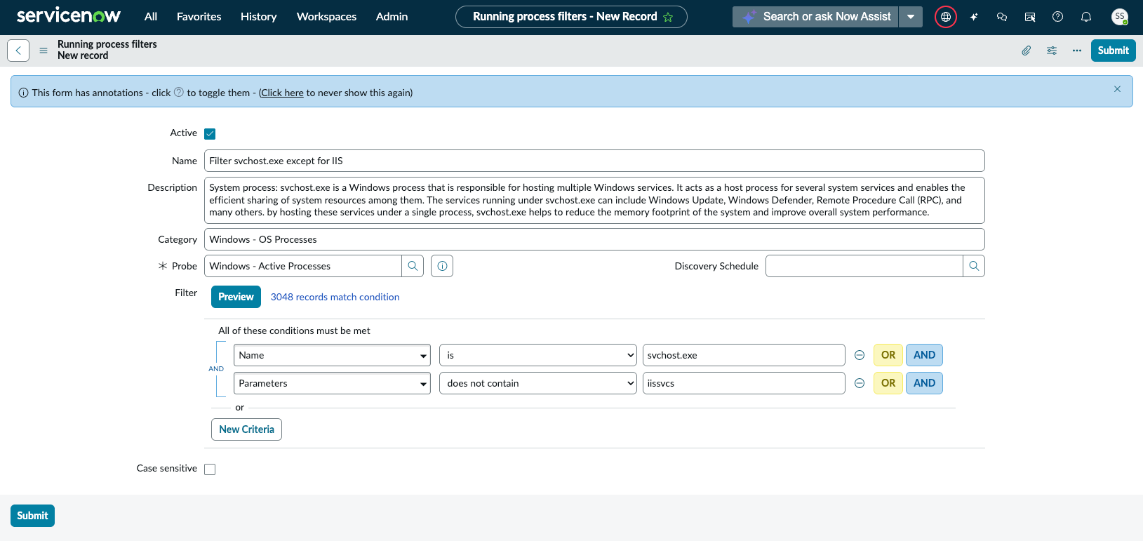Add OR condition to svchost.exe row

888,355
